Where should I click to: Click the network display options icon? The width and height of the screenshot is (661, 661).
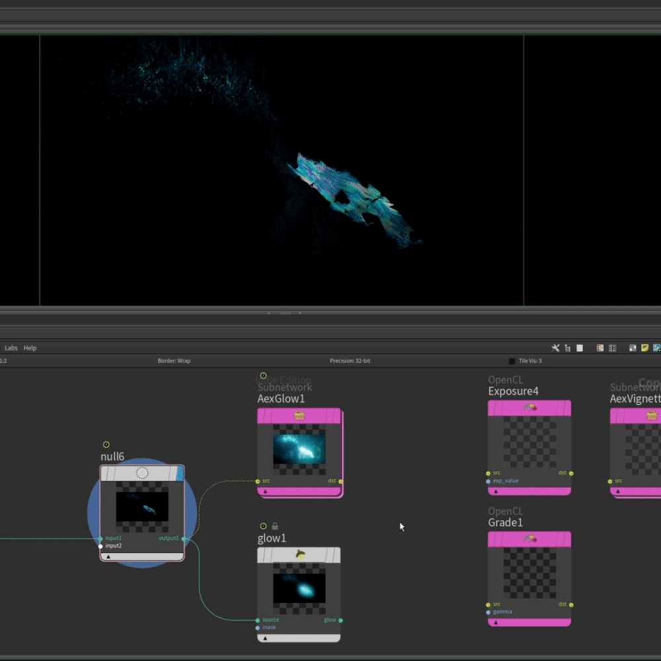click(633, 348)
